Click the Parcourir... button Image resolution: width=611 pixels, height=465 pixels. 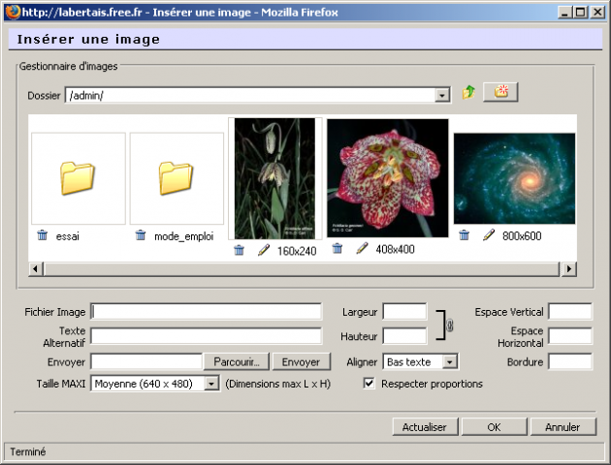[236, 362]
